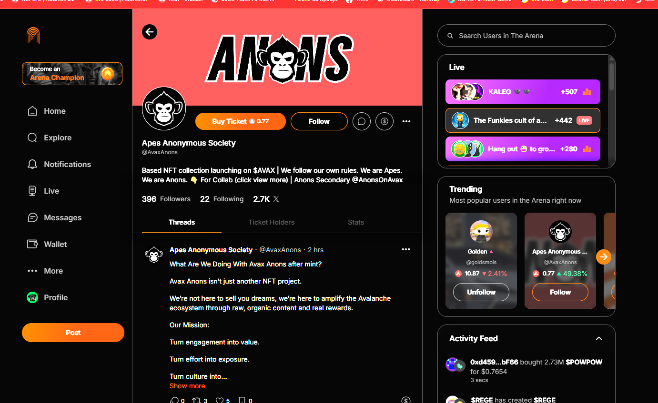Click Buy Ticket 0.77 button
658x403 pixels.
pos(241,121)
